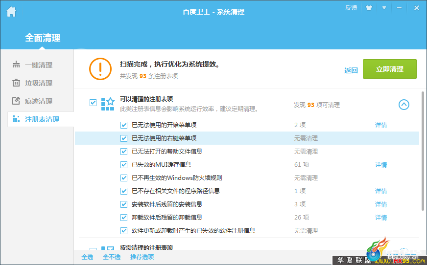The width and height of the screenshot is (427, 265).
Task: Uncheck 已失效的MUI缓存信息
Action: pos(124,165)
